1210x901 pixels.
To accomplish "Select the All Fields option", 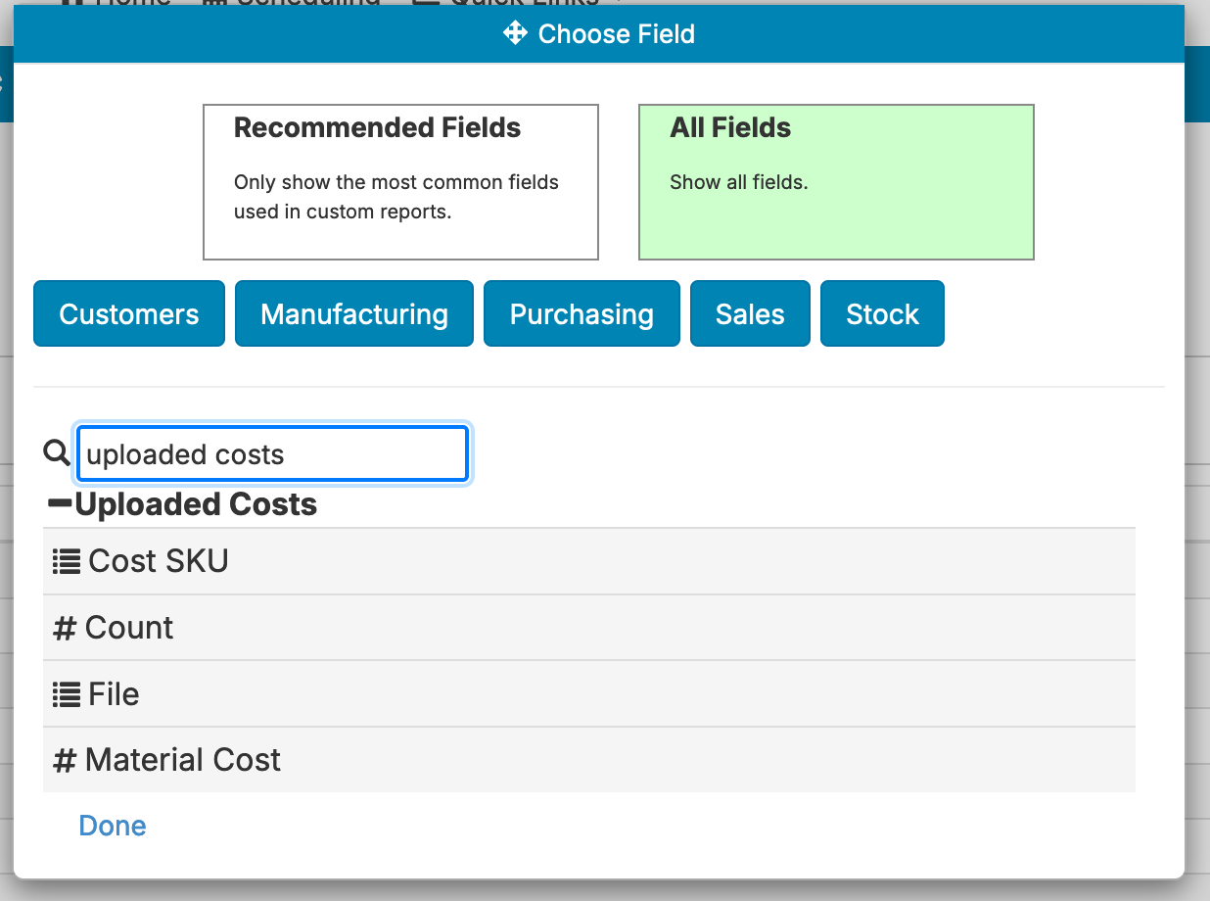I will [x=836, y=182].
